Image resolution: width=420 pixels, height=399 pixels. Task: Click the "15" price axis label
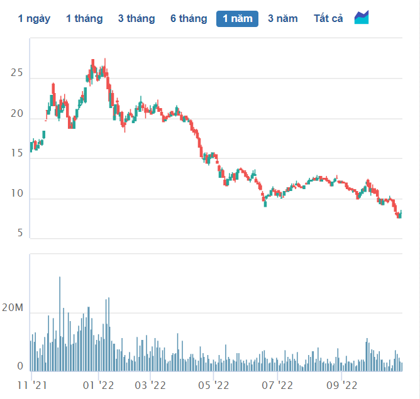click(16, 153)
